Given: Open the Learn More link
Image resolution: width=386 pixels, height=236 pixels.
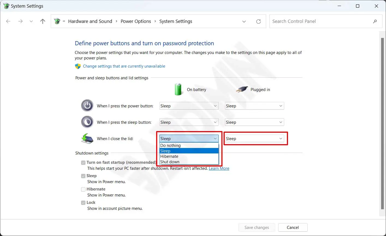Looking at the screenshot, I should [x=219, y=168].
